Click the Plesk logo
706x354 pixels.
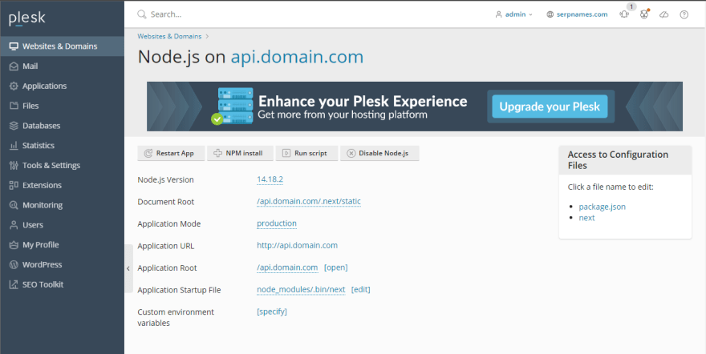coord(27,18)
